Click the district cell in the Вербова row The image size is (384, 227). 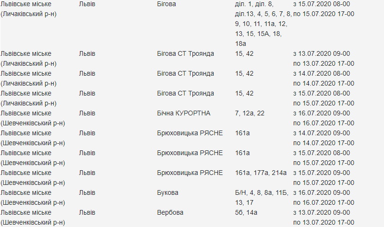tap(33, 217)
